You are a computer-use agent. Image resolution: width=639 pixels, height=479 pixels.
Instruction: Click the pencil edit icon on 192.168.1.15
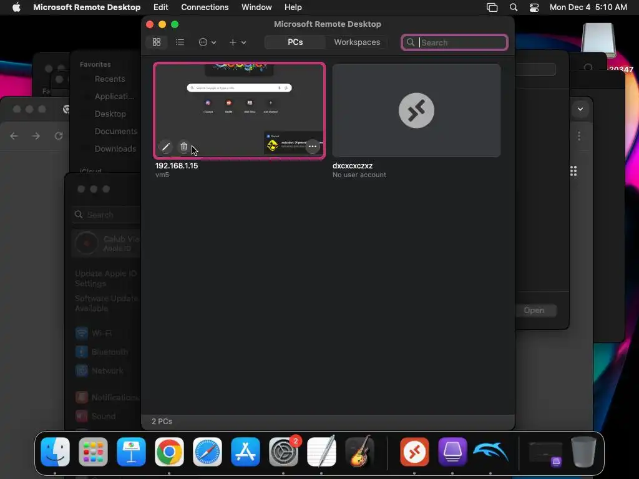(165, 147)
